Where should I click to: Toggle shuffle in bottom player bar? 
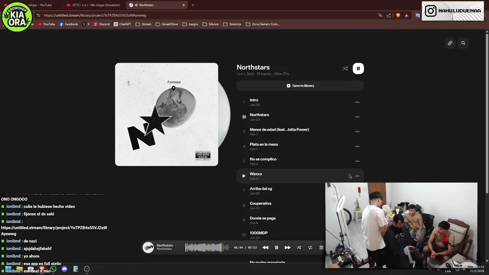pos(299,247)
